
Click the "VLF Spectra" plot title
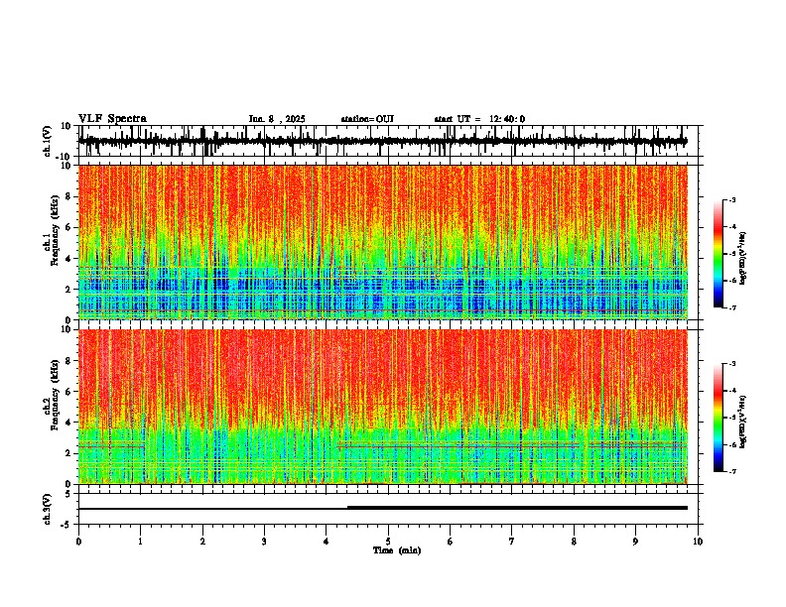[112, 119]
